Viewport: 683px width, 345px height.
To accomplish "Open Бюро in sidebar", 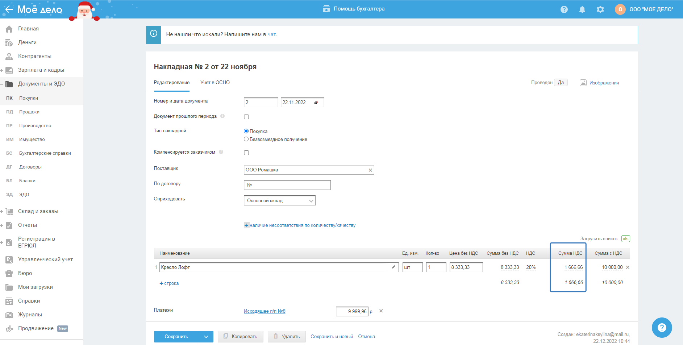I will coord(25,273).
